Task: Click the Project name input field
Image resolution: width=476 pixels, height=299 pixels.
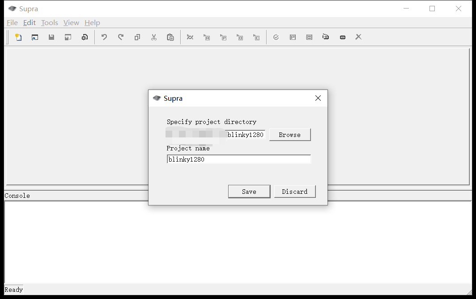Action: [x=238, y=159]
